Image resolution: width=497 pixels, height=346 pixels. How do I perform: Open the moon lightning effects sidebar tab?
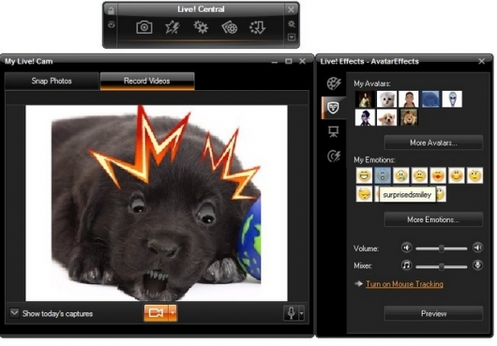click(x=334, y=156)
